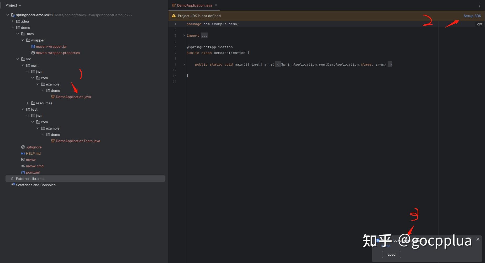Click the gear icon of maven-wrapper.properties
Screen dimensions: 485x263
pyautogui.click(x=33, y=53)
